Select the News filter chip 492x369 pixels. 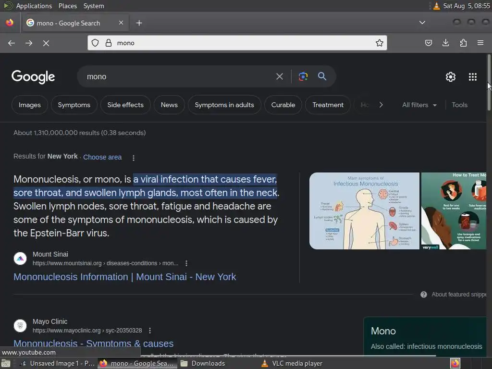click(169, 105)
